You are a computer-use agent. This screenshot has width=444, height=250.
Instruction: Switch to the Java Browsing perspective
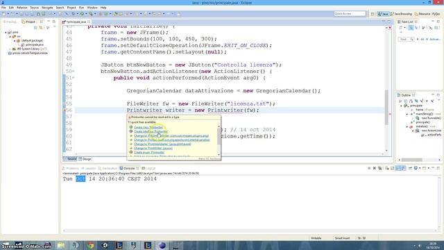(x=401, y=14)
